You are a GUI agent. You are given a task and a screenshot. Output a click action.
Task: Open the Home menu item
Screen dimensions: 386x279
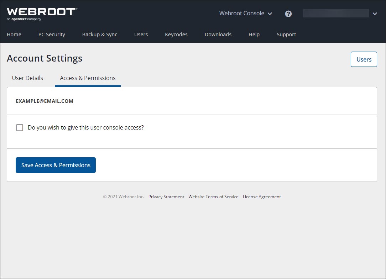(x=14, y=35)
